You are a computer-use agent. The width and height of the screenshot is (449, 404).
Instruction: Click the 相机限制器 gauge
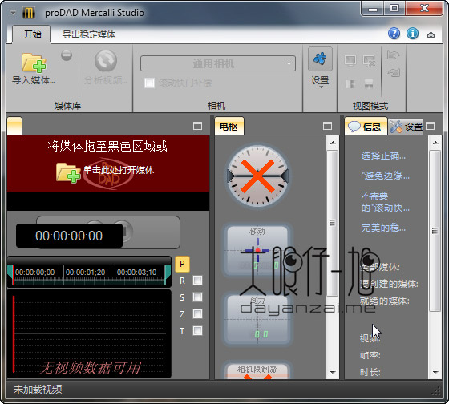point(257,370)
